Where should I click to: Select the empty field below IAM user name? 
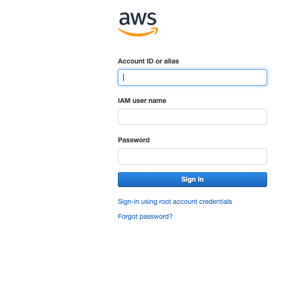[192, 117]
